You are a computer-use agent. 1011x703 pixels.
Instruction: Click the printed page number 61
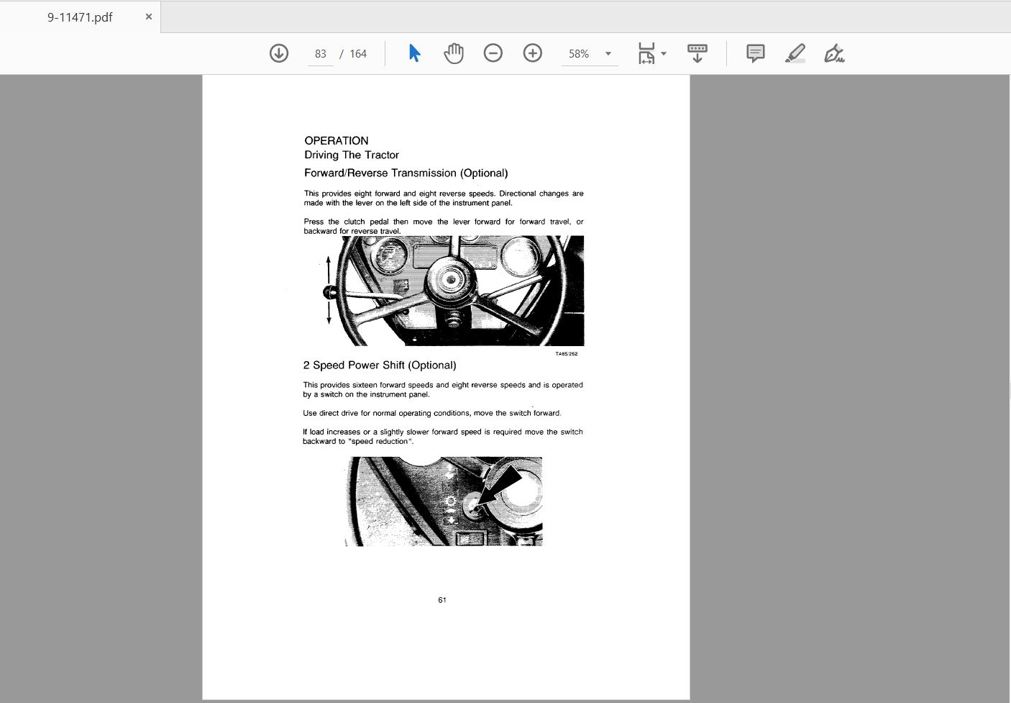pos(442,600)
